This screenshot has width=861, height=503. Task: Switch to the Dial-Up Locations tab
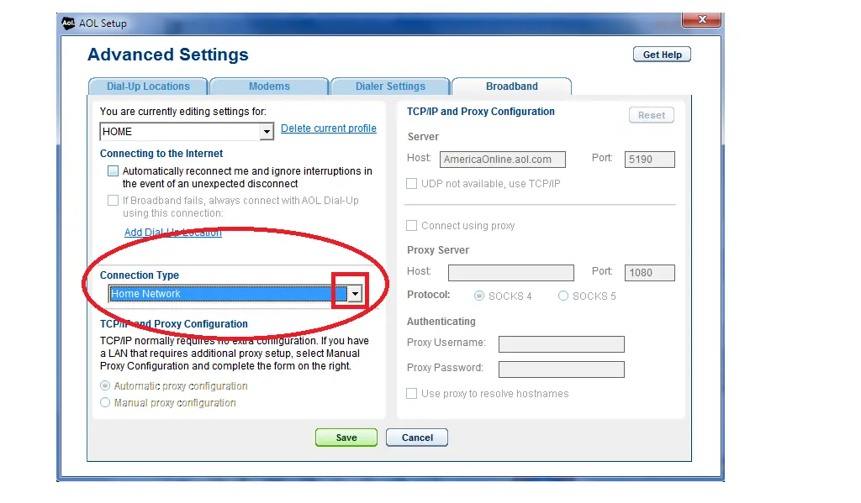click(x=148, y=86)
